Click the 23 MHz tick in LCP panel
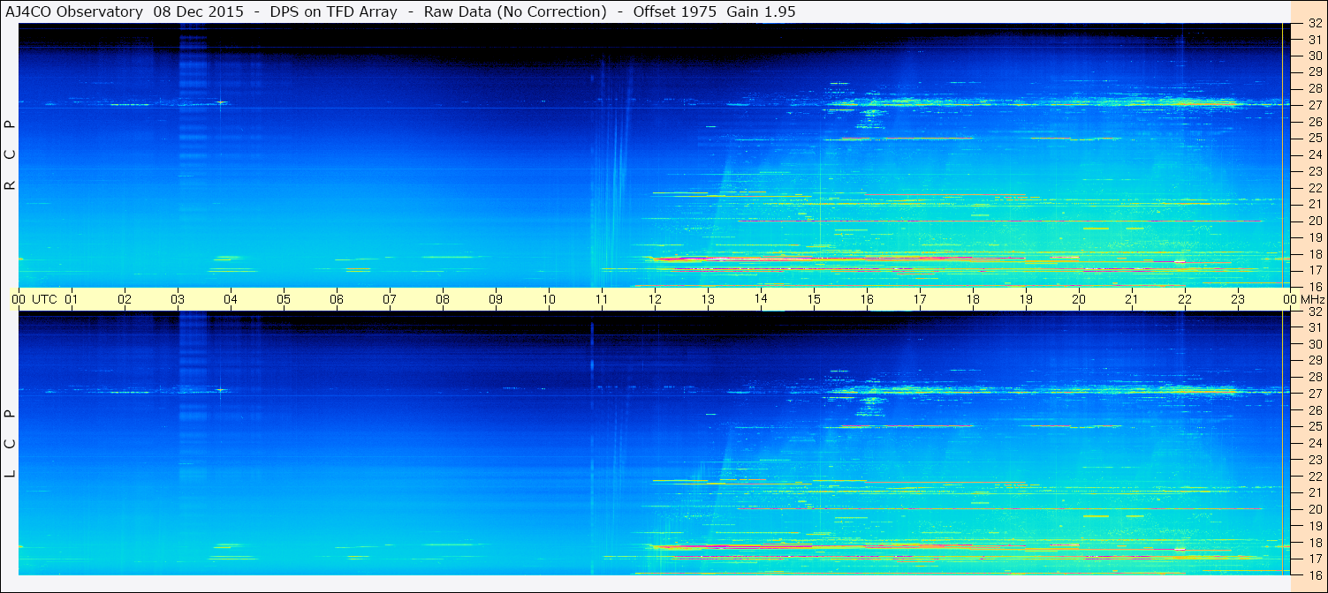 point(1315,460)
